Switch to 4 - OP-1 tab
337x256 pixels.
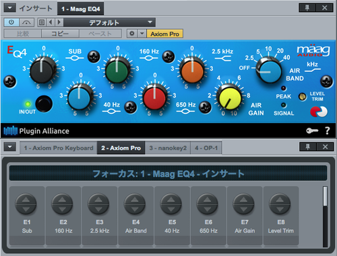click(x=206, y=148)
